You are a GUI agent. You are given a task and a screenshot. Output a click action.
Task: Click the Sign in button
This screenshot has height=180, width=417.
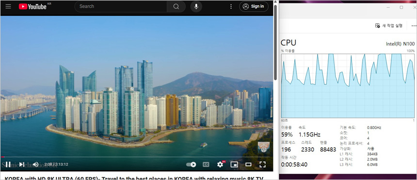254,6
